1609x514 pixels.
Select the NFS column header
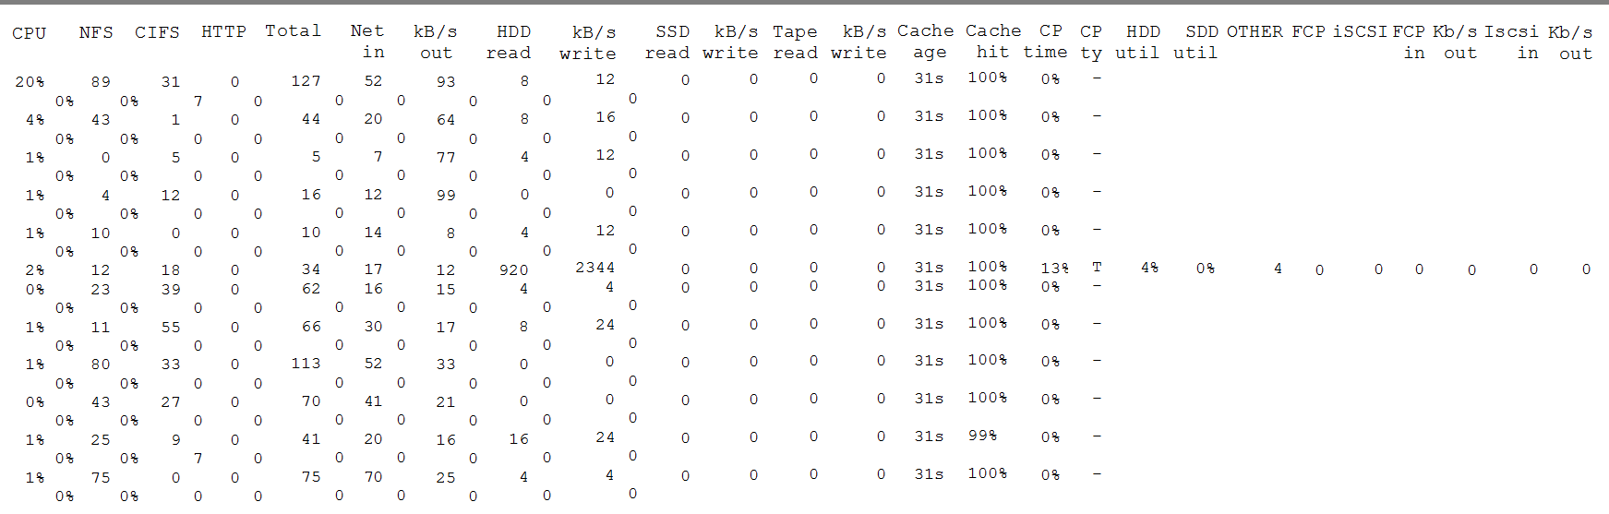click(x=96, y=32)
